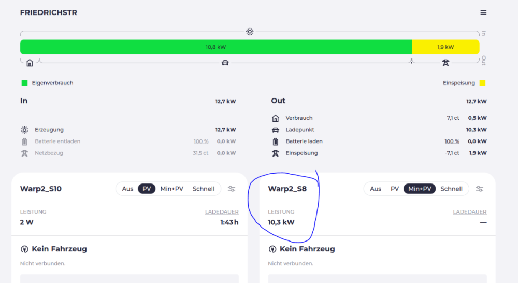This screenshot has width=518, height=283.
Task: Open Warp2_S10 charging settings sliders icon
Action: click(x=232, y=189)
